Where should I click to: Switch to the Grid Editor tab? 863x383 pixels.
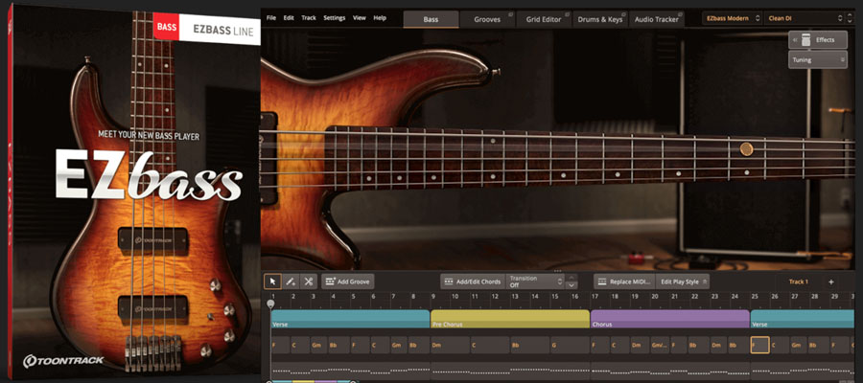click(x=544, y=19)
